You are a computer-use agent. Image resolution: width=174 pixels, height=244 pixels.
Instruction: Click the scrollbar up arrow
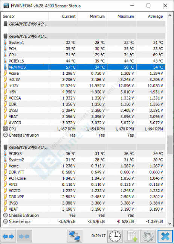pyautogui.click(x=170, y=15)
